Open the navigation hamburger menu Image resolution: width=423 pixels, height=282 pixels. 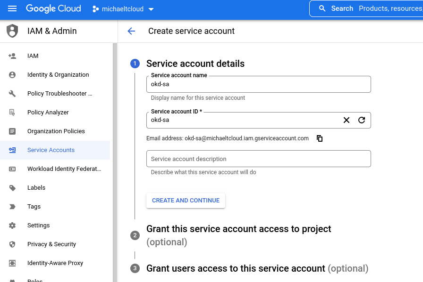pos(12,8)
